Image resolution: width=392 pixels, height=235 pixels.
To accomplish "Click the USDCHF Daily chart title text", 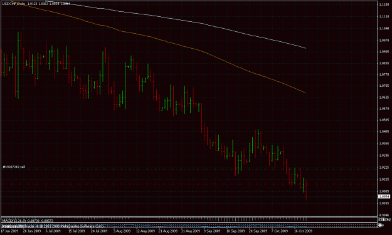I will pos(14,4).
